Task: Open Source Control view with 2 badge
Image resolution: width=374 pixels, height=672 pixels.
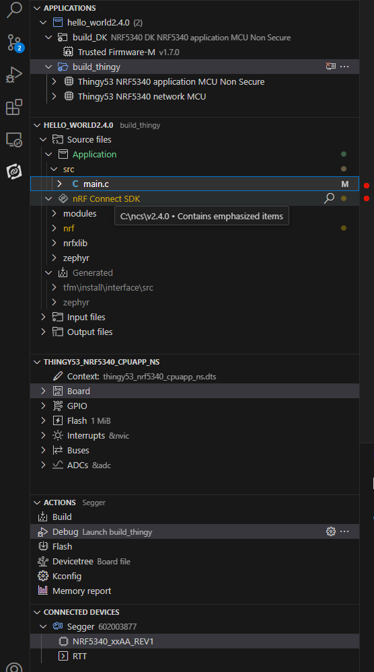Action: click(x=14, y=43)
